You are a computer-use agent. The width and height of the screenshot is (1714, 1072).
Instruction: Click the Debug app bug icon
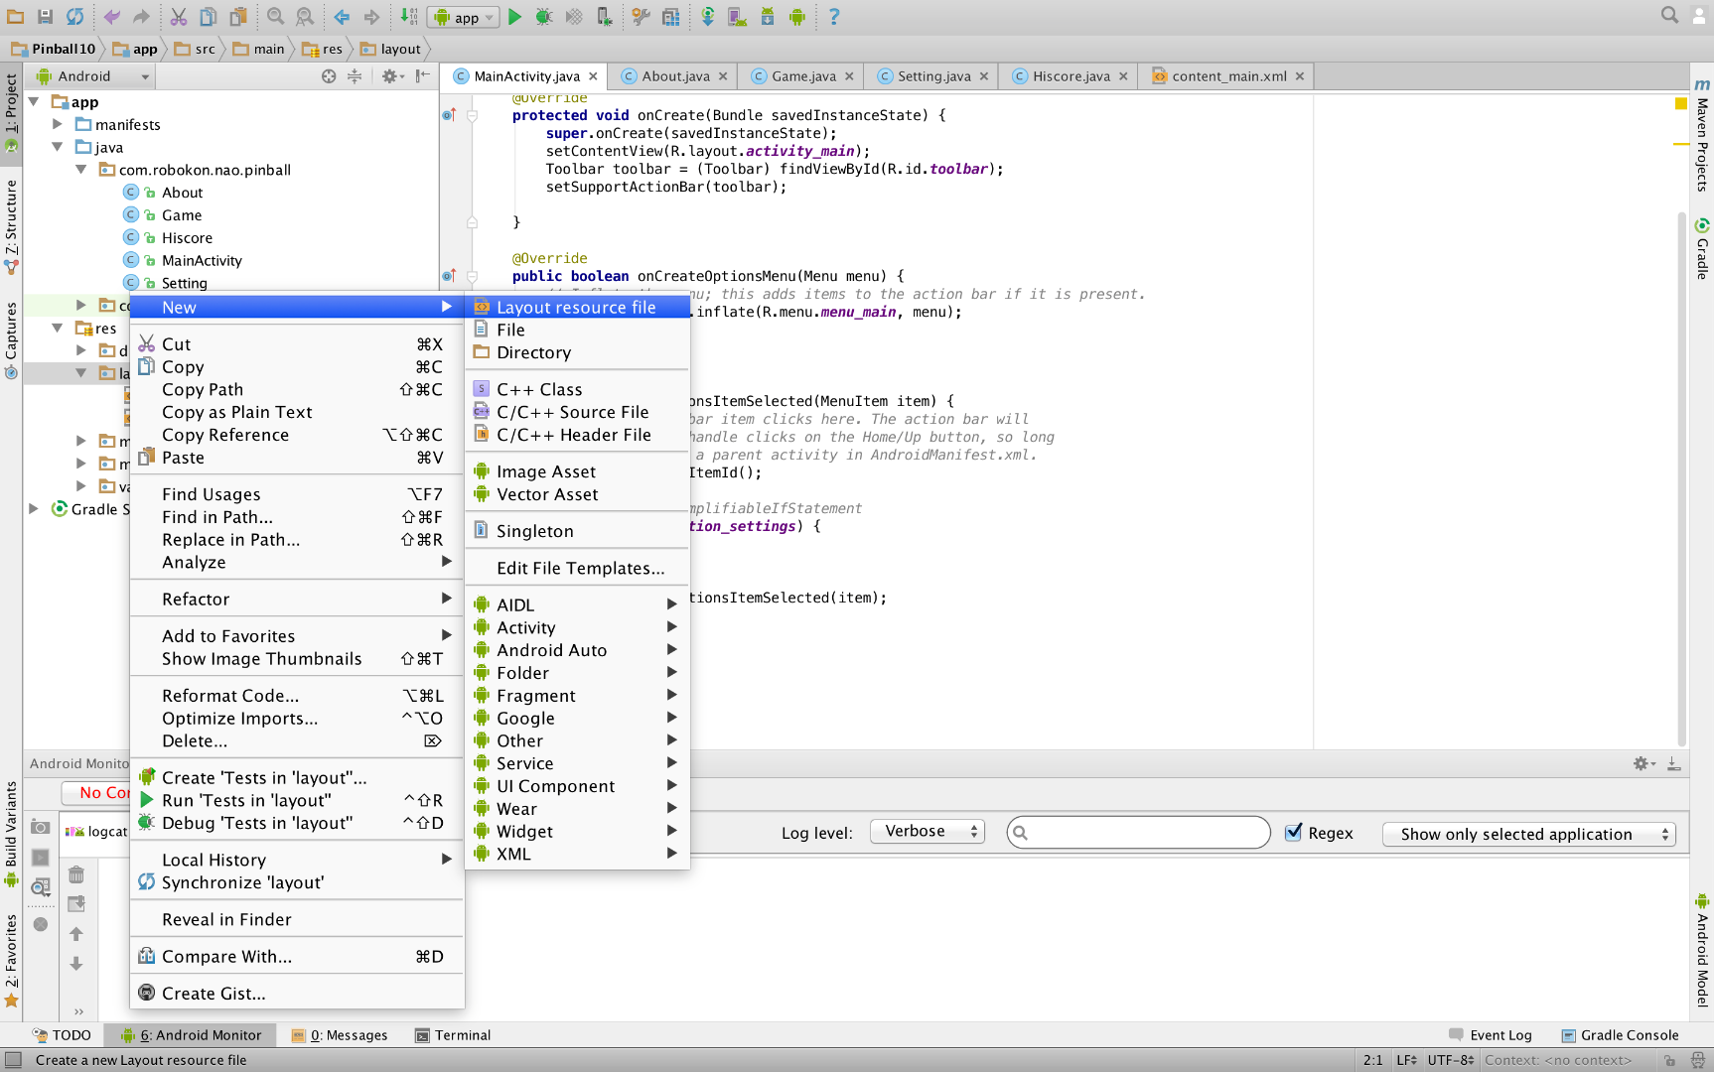pyautogui.click(x=544, y=17)
